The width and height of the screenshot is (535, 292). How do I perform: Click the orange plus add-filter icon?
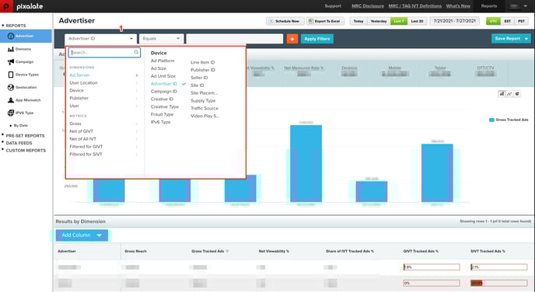coord(292,39)
